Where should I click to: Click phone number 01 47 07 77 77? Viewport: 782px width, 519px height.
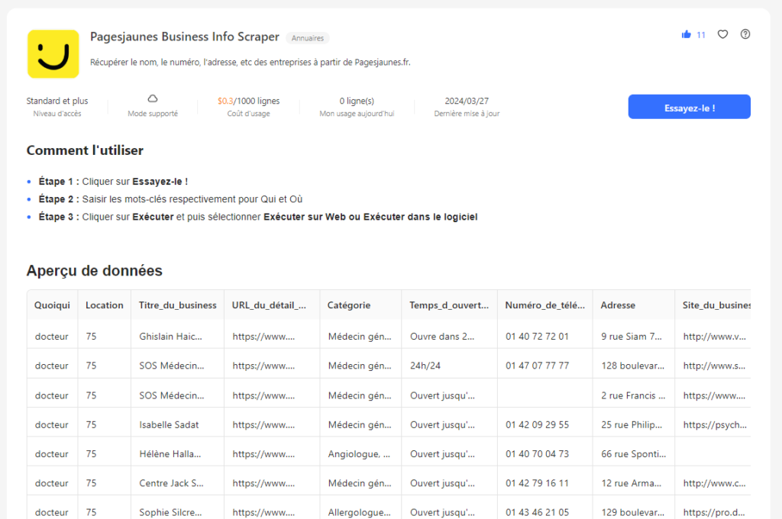(537, 366)
